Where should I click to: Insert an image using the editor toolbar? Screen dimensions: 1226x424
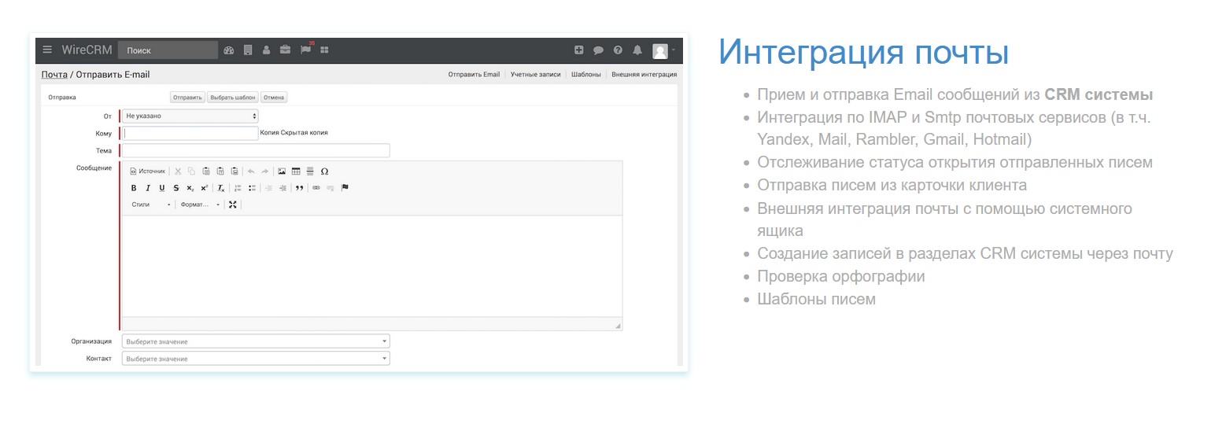point(282,171)
